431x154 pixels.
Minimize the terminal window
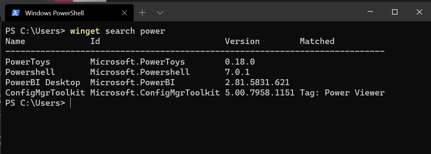point(371,12)
